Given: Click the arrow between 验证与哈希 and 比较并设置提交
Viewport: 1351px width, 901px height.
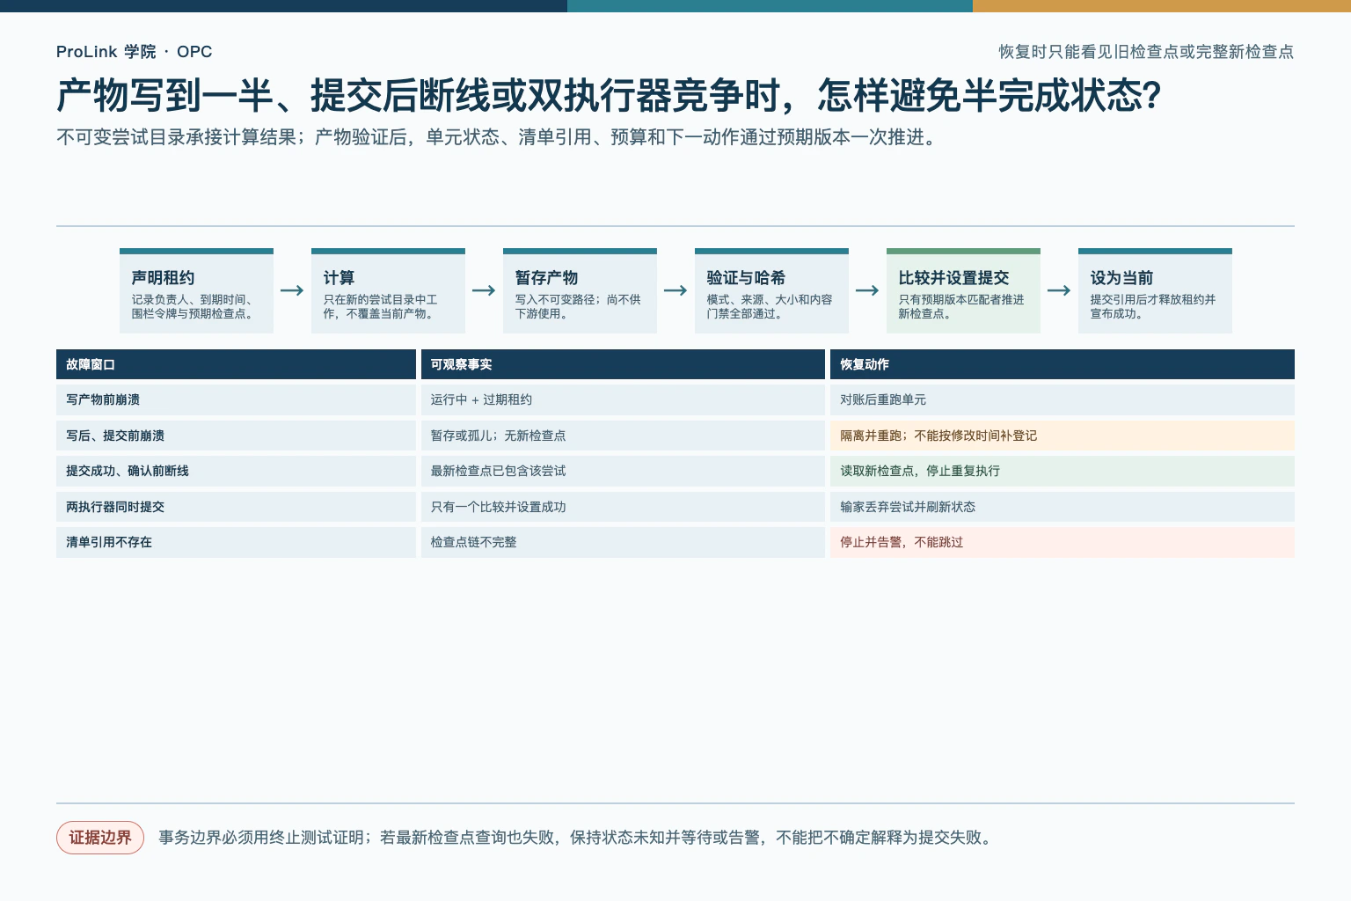Looking at the screenshot, I should [867, 290].
